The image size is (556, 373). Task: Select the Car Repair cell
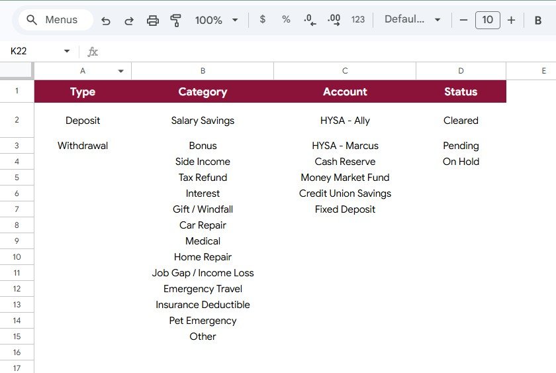pyautogui.click(x=203, y=225)
